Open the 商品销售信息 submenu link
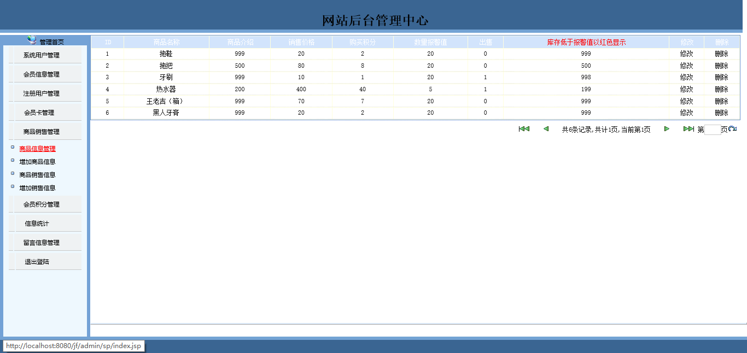Viewport: 747px width, 353px height. pos(37,175)
